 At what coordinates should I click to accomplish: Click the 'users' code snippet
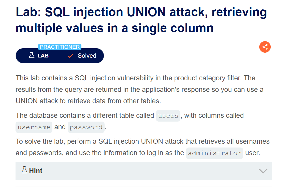coord(168,116)
